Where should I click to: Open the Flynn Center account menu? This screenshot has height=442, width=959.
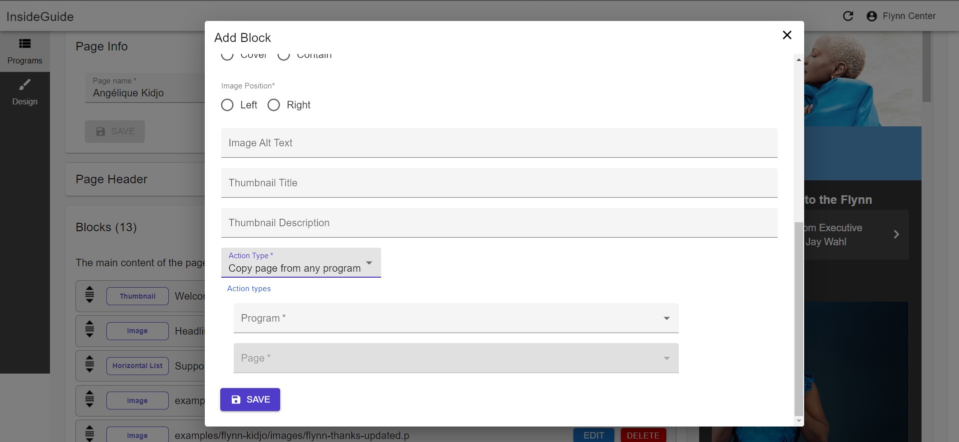901,16
